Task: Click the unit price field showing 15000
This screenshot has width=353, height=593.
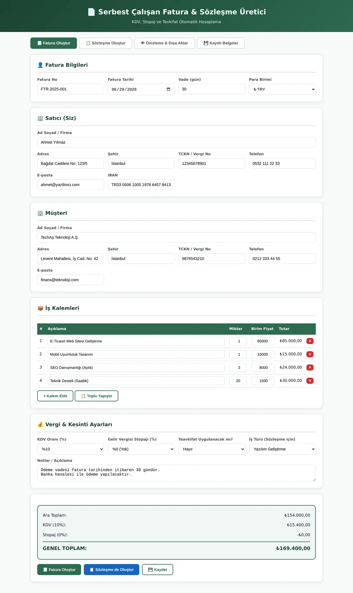Action: coord(263,354)
